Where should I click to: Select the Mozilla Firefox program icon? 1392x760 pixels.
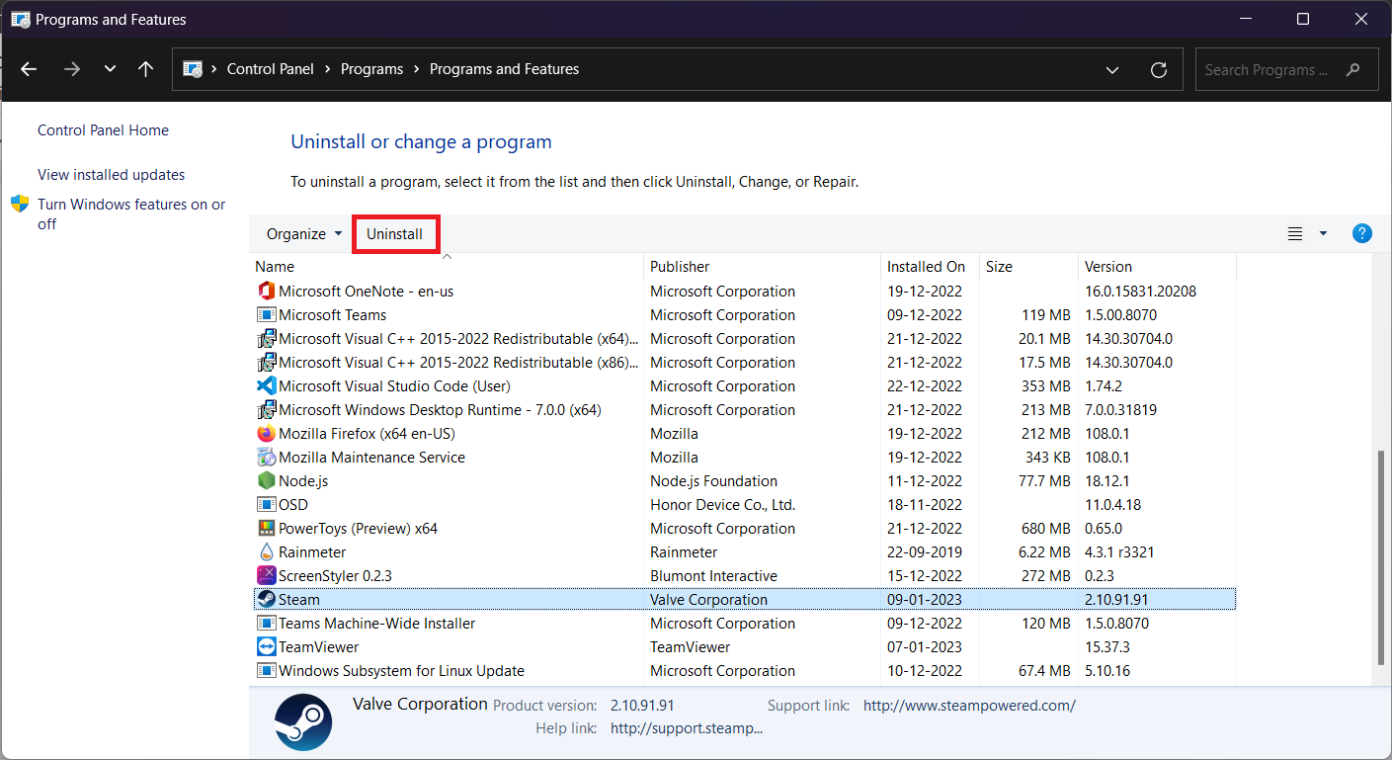(x=266, y=434)
